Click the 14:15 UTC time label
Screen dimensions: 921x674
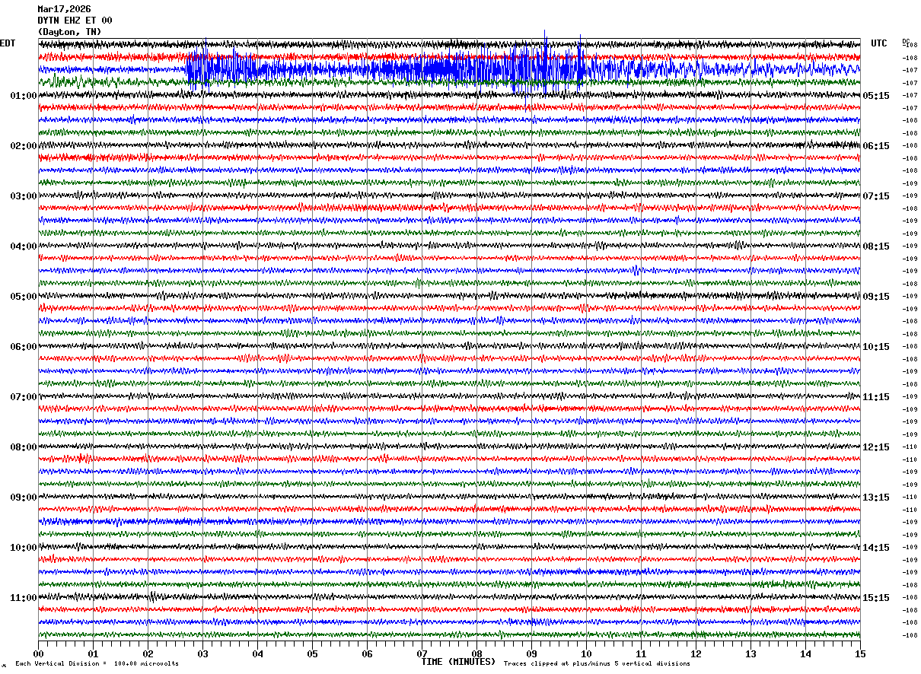coord(876,548)
